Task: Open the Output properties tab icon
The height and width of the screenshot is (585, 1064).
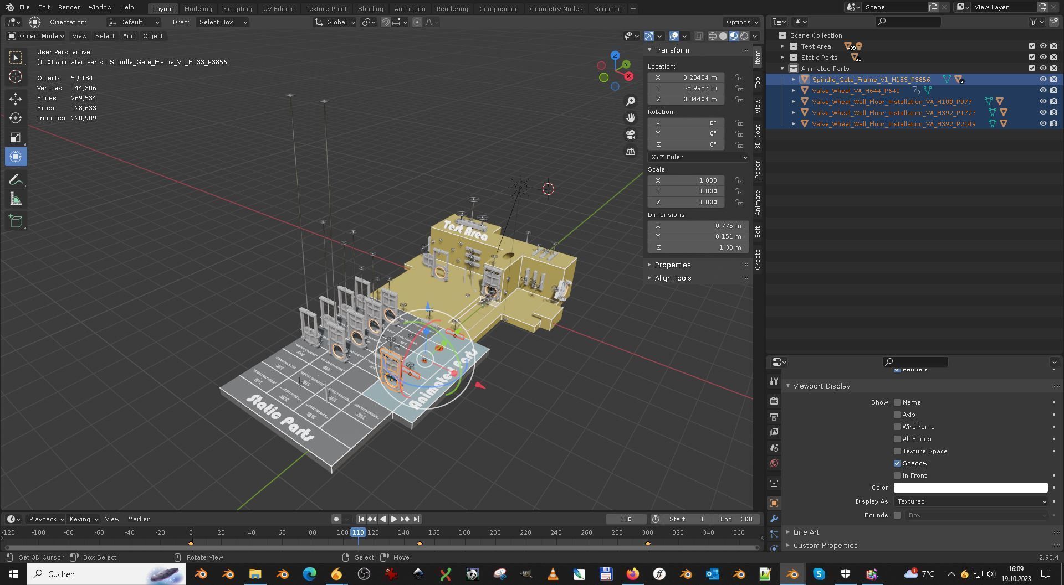Action: click(x=774, y=416)
